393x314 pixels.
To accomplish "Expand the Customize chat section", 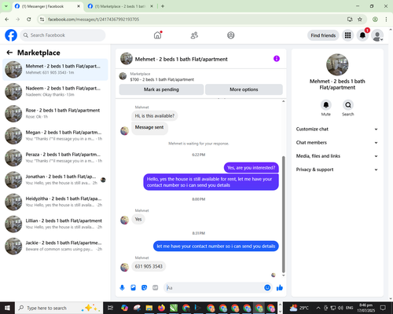I will [x=337, y=129].
